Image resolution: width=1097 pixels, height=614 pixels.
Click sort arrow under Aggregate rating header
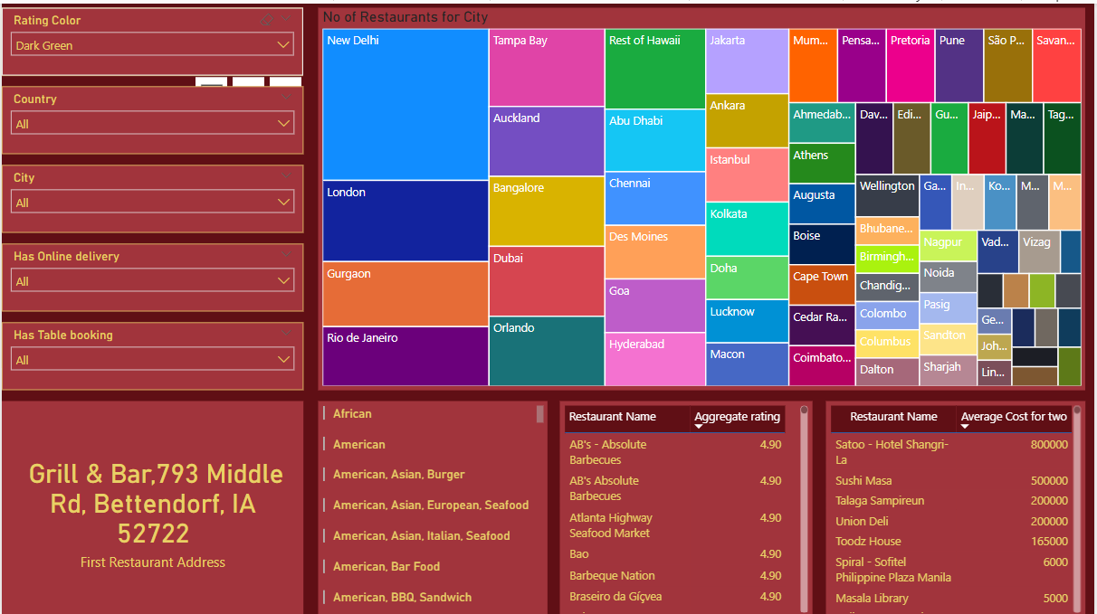coord(699,427)
